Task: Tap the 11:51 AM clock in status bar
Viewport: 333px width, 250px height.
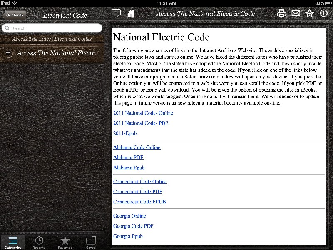Action: (166, 3)
